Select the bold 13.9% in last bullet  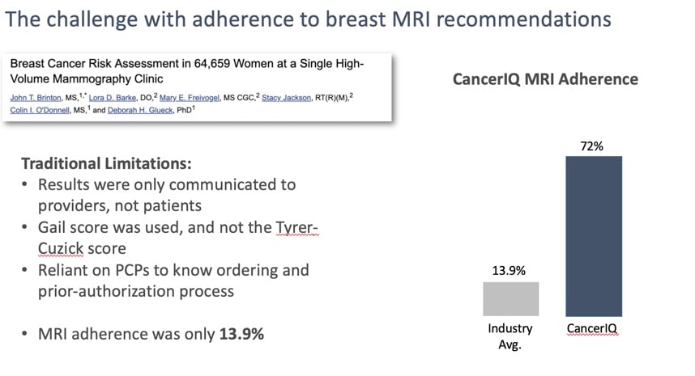click(241, 334)
